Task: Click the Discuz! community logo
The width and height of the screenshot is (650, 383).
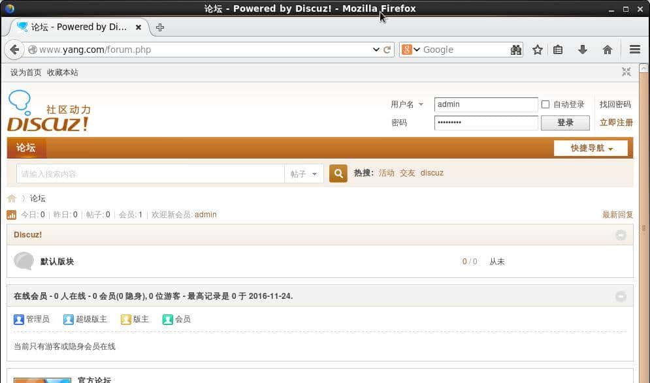Action: tap(48, 112)
